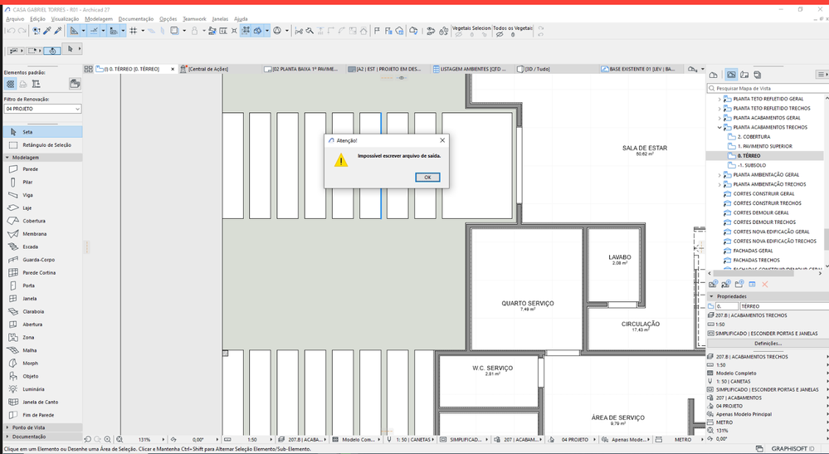Switch to the BASE EXISTENTE 01 tab
The height and width of the screenshot is (454, 829).
[x=641, y=69]
